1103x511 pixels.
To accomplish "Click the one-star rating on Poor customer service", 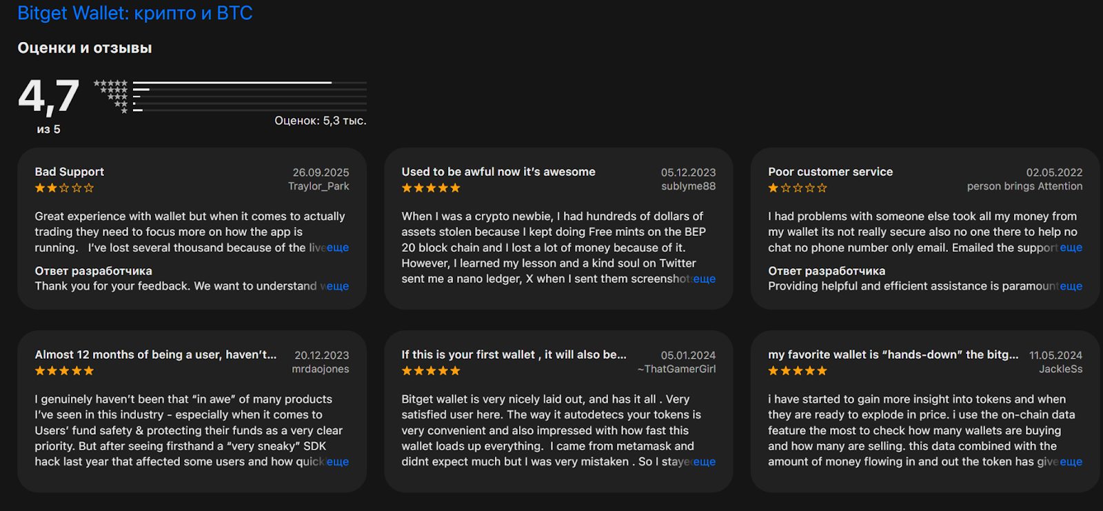I will [798, 188].
